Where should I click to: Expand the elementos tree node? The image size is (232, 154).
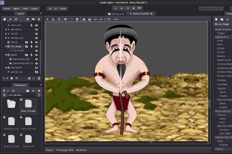[6, 30]
